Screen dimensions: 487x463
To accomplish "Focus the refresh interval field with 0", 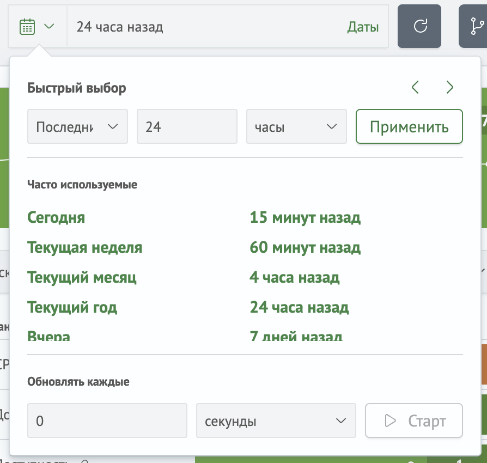I will pos(107,421).
